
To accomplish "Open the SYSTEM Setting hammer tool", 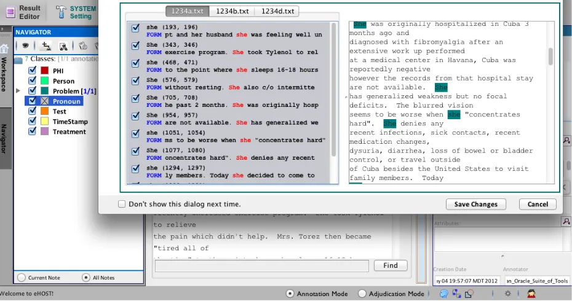I will coord(76,12).
